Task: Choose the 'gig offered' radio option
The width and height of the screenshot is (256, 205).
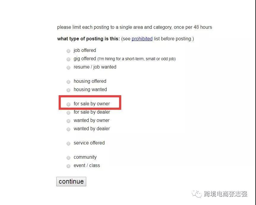Action: pyautogui.click(x=68, y=59)
